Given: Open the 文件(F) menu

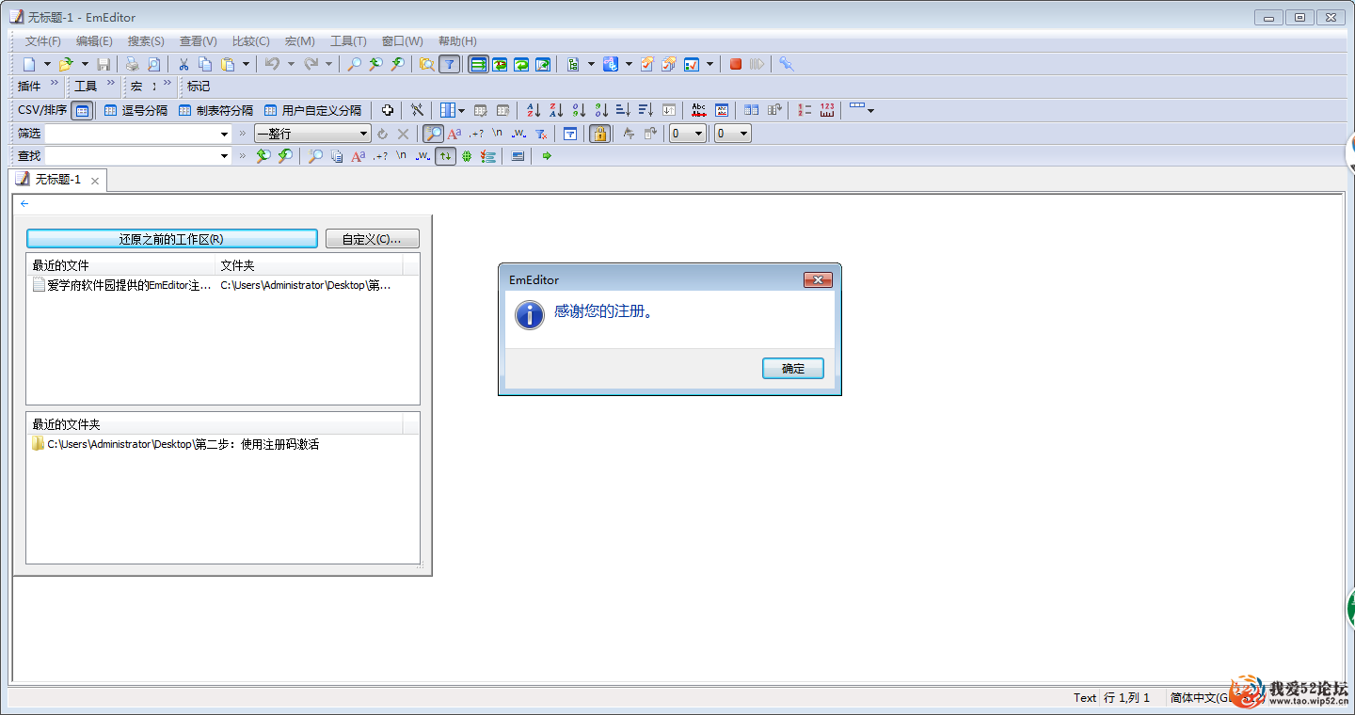Looking at the screenshot, I should coord(43,41).
